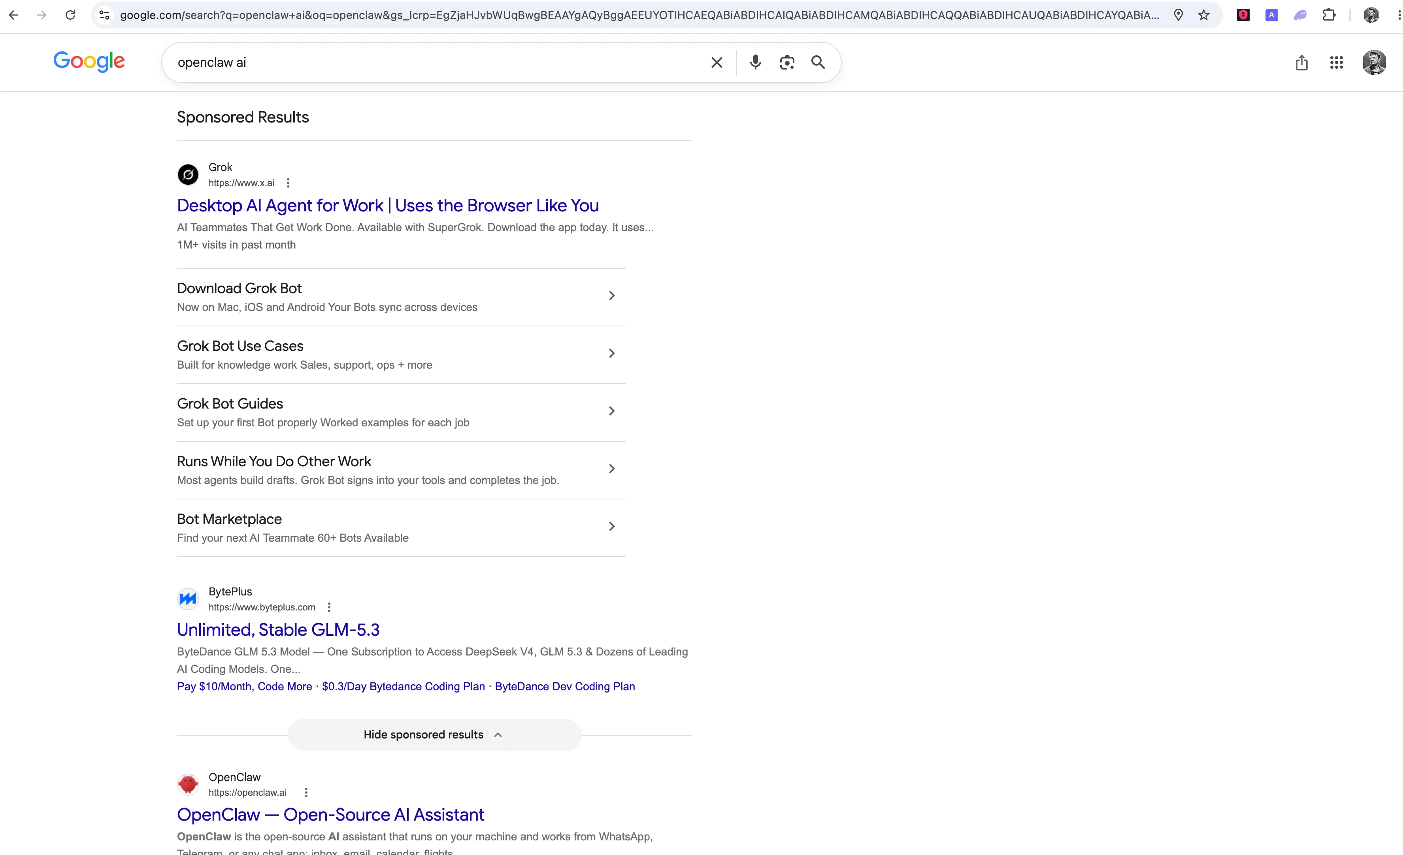
Task: Open 'OpenClaw — Open-Source AI Assistant' result
Action: [x=330, y=815]
